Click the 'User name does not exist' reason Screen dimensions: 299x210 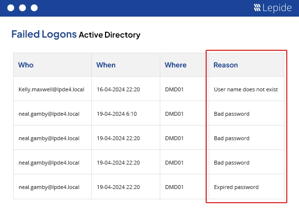click(246, 89)
